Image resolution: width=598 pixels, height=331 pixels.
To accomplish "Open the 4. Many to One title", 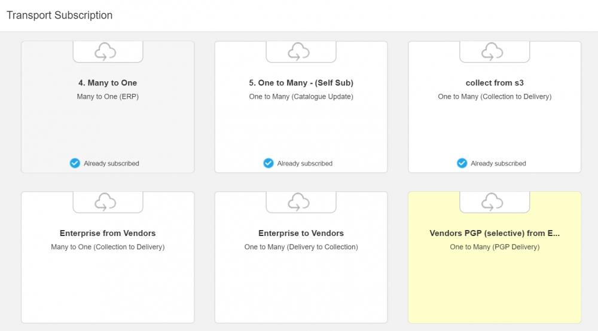I will tap(108, 83).
